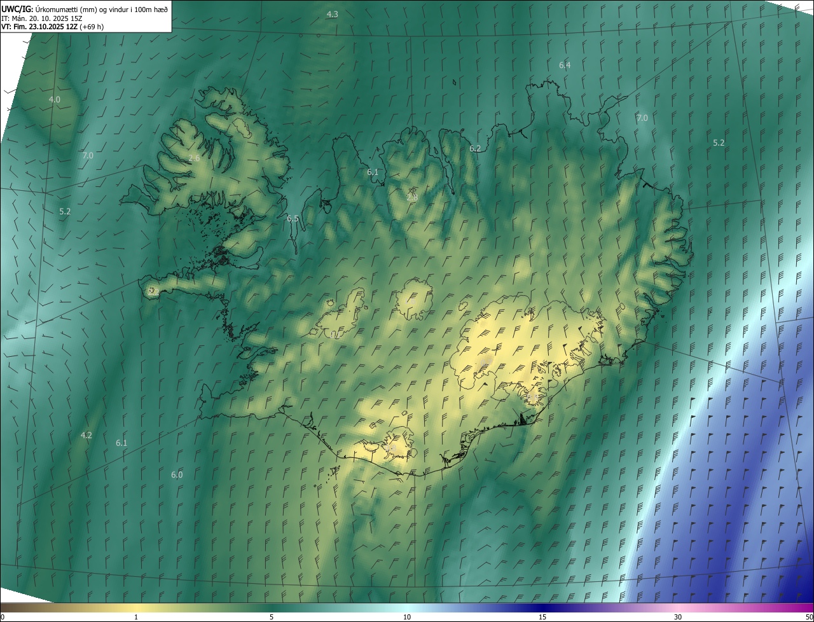This screenshot has width=814, height=622.
Task: Click the "6.5" value on the map
Action: [293, 218]
